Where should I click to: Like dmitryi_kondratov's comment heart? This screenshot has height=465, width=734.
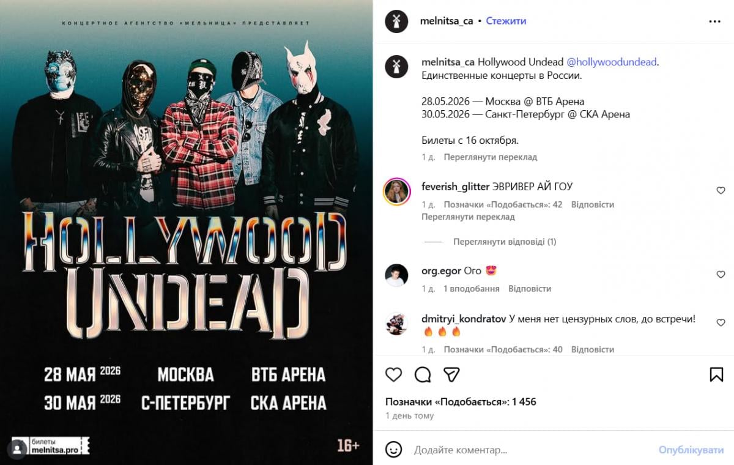(x=721, y=322)
